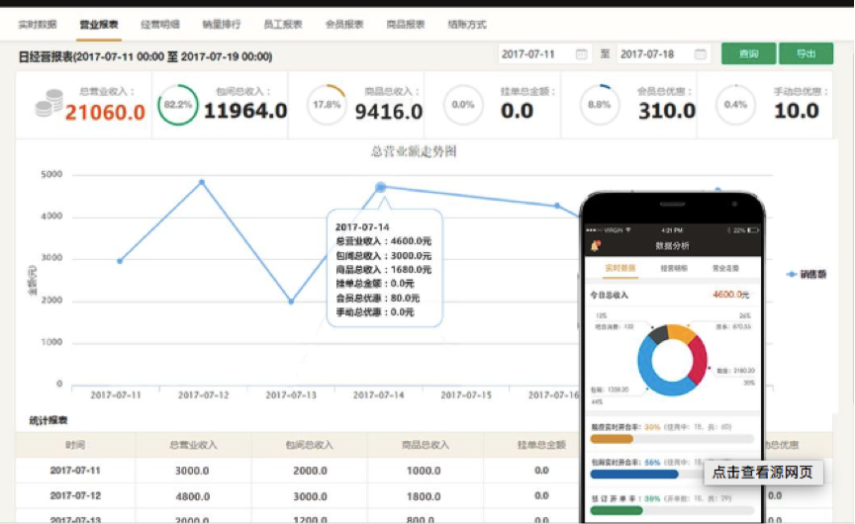Toggle the 销售额 legend item on chart
This screenshot has height=524, width=855.
(807, 274)
